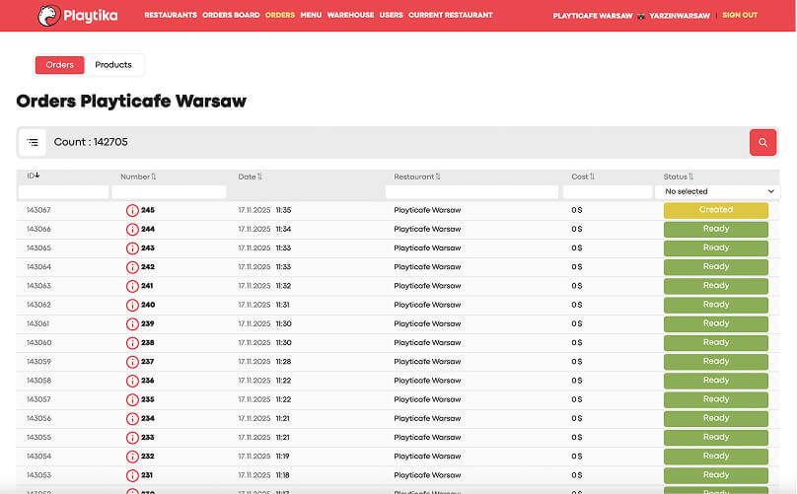Click Ready status of order 143065

click(x=716, y=248)
